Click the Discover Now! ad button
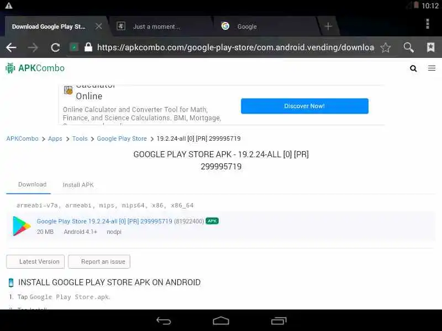This screenshot has width=442, height=331. [304, 106]
